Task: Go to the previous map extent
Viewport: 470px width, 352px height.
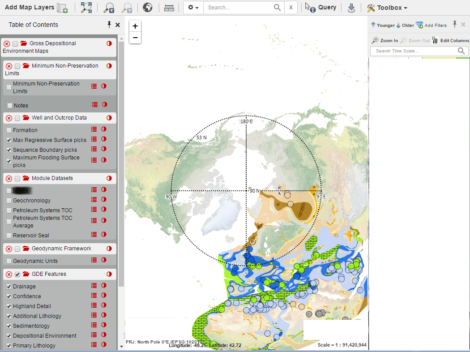Action: click(x=108, y=8)
